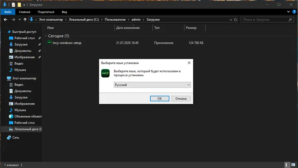Open the Файл menu
Image resolution: width=298 pixels, height=168 pixels.
(x=8, y=12)
